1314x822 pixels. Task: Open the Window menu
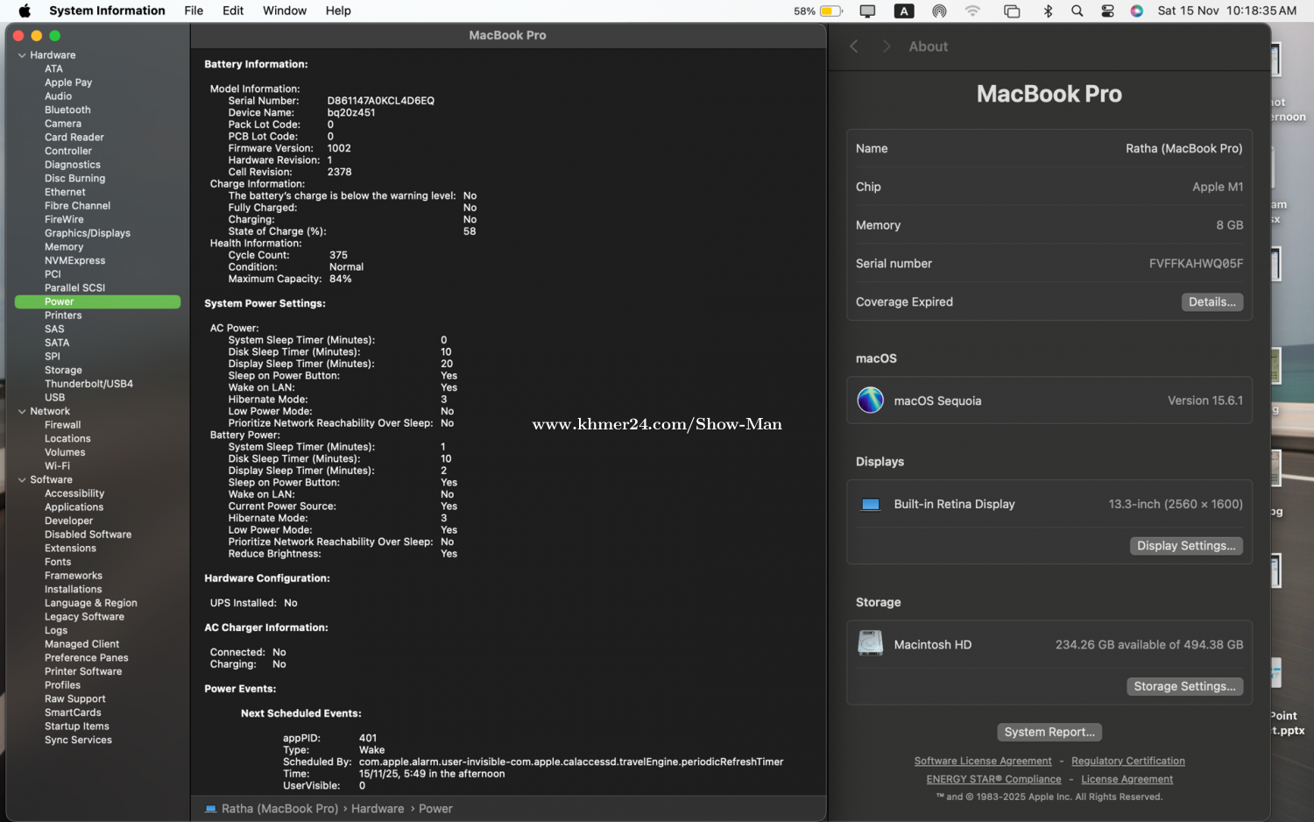pyautogui.click(x=285, y=11)
